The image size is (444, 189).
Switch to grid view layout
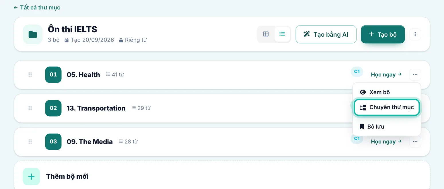tap(266, 34)
